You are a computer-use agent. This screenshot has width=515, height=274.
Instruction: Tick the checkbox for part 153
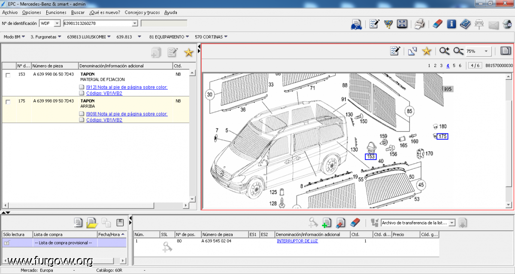point(8,75)
